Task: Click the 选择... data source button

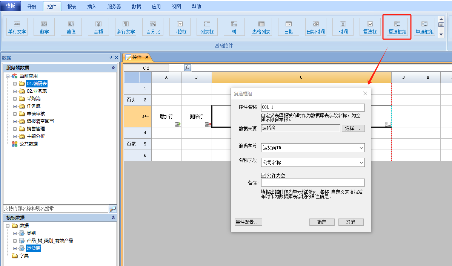Action: click(353, 128)
